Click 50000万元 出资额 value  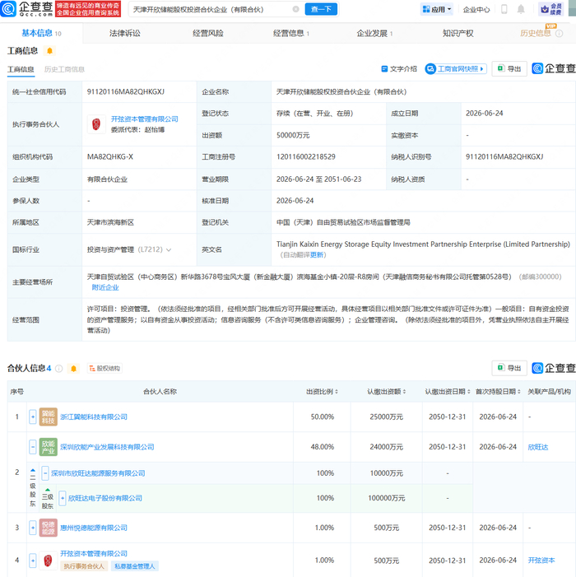click(x=293, y=136)
